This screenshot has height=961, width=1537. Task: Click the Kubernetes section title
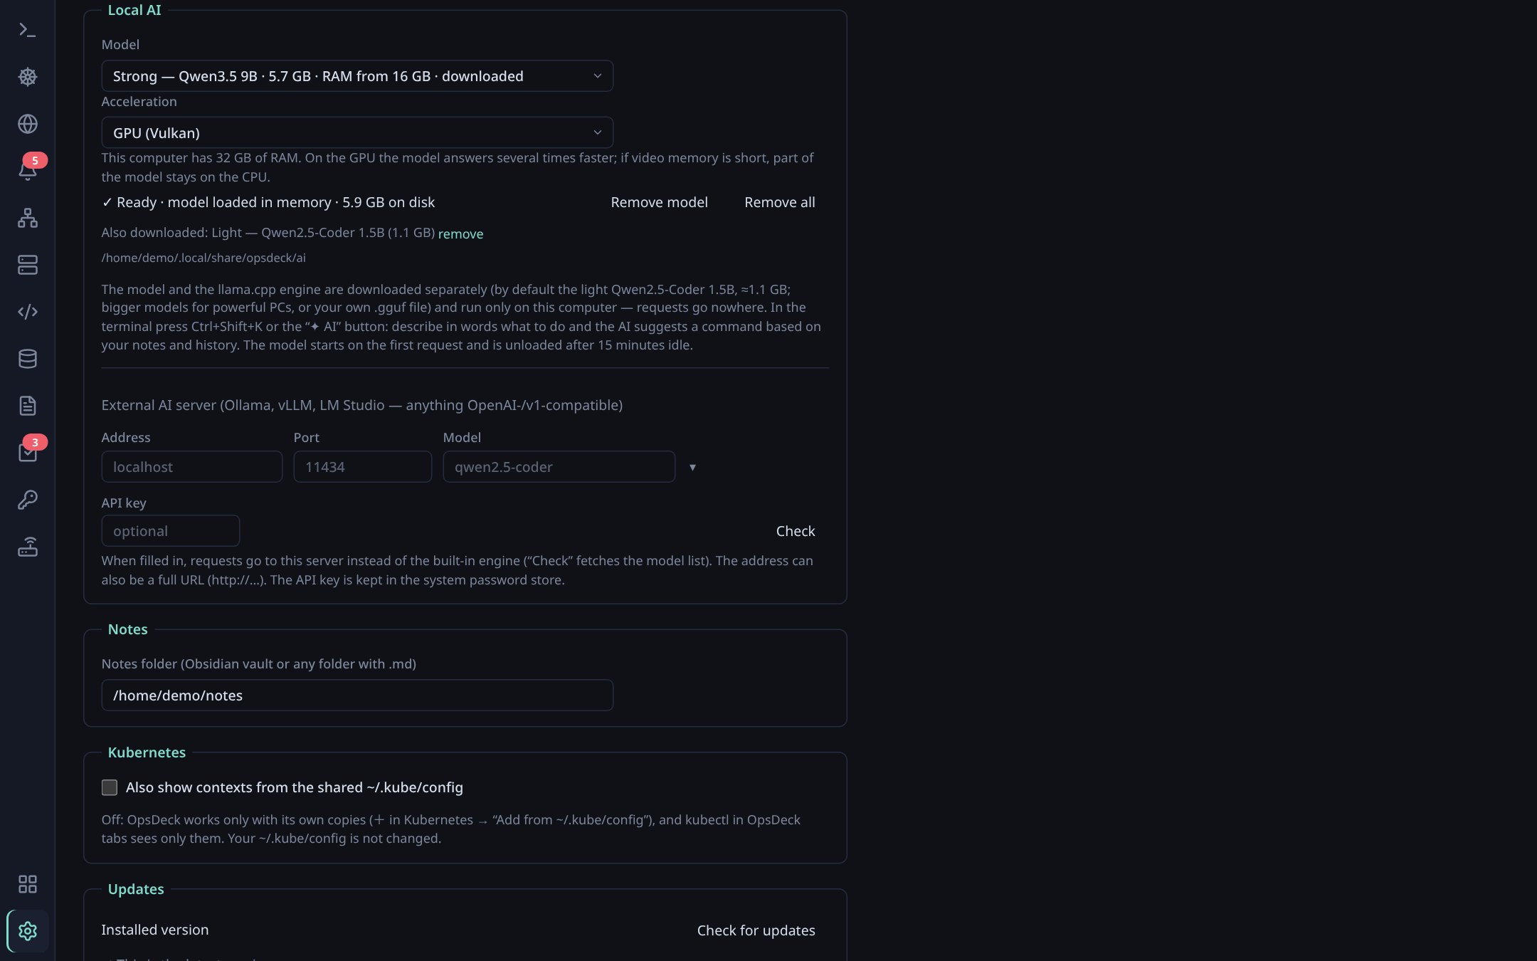147,753
